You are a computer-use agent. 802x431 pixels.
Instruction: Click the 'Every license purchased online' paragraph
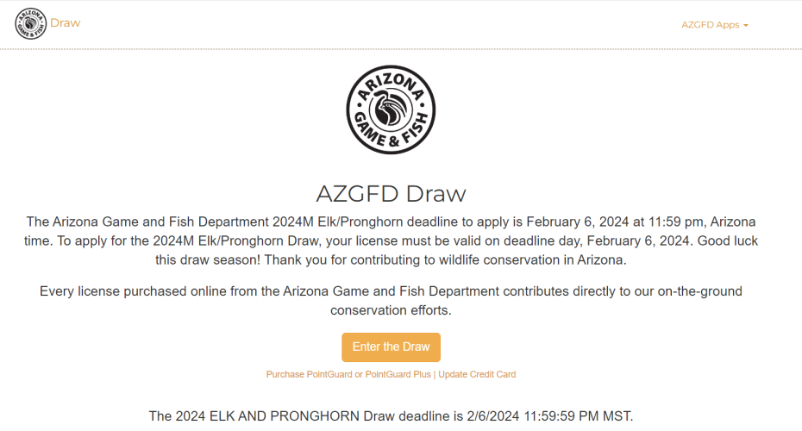[391, 301]
